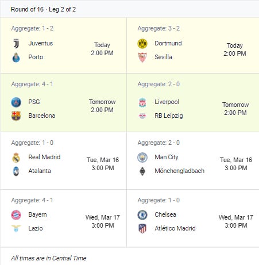The width and height of the screenshot is (259, 265).
Task: Click the PSG club logo
Action: (x=16, y=102)
